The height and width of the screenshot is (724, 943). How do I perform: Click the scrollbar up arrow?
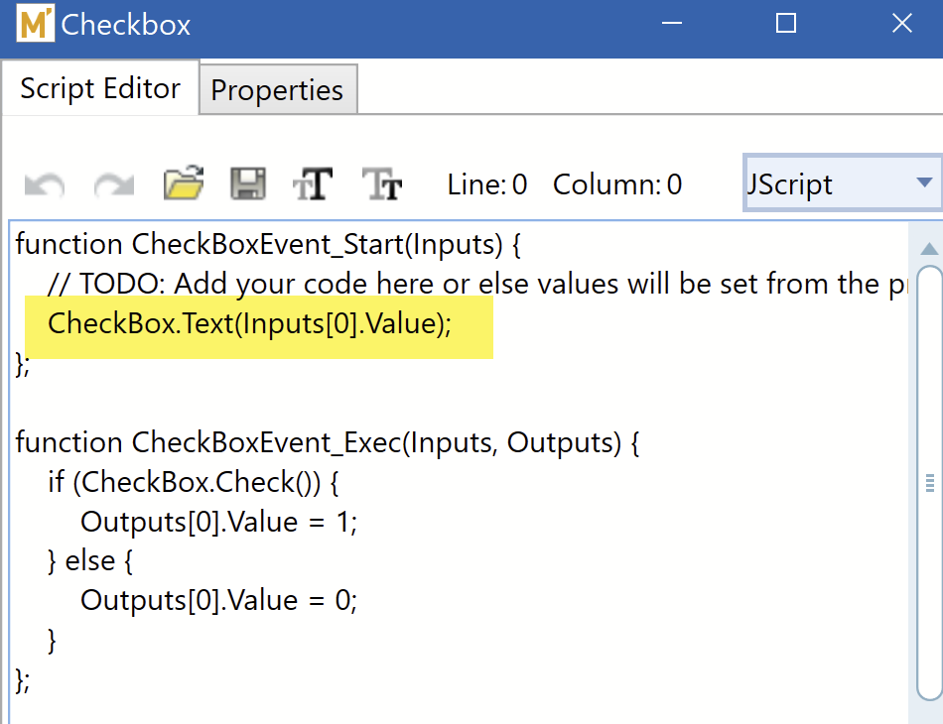[x=929, y=249]
